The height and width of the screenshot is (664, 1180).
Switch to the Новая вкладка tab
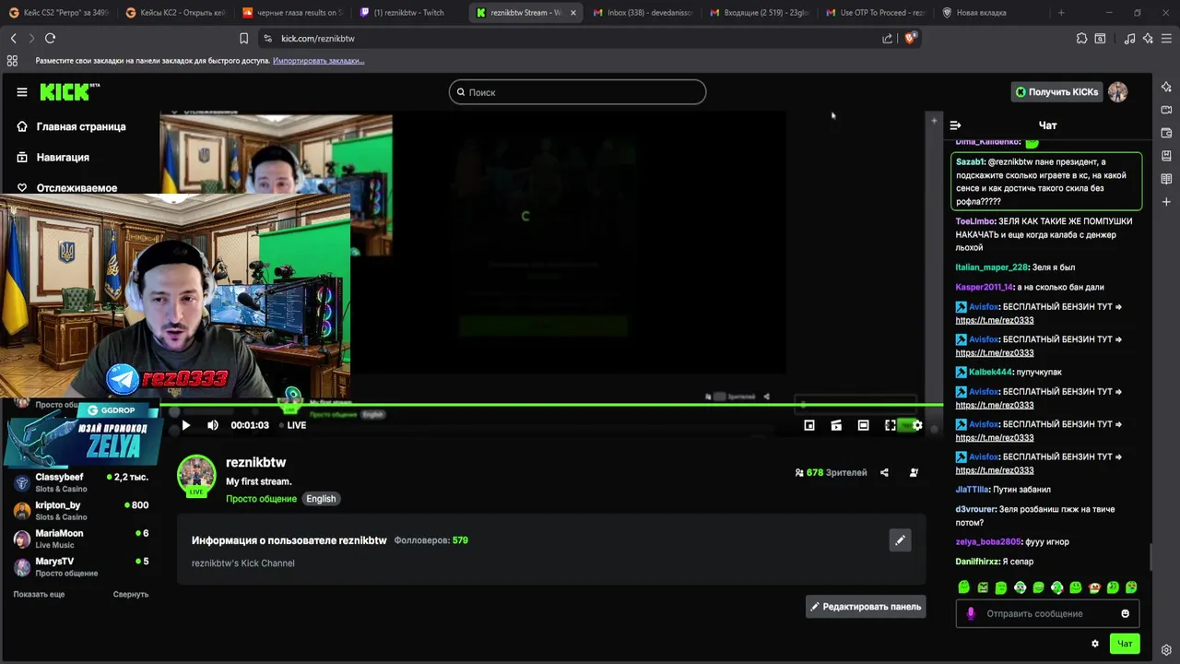tap(988, 13)
